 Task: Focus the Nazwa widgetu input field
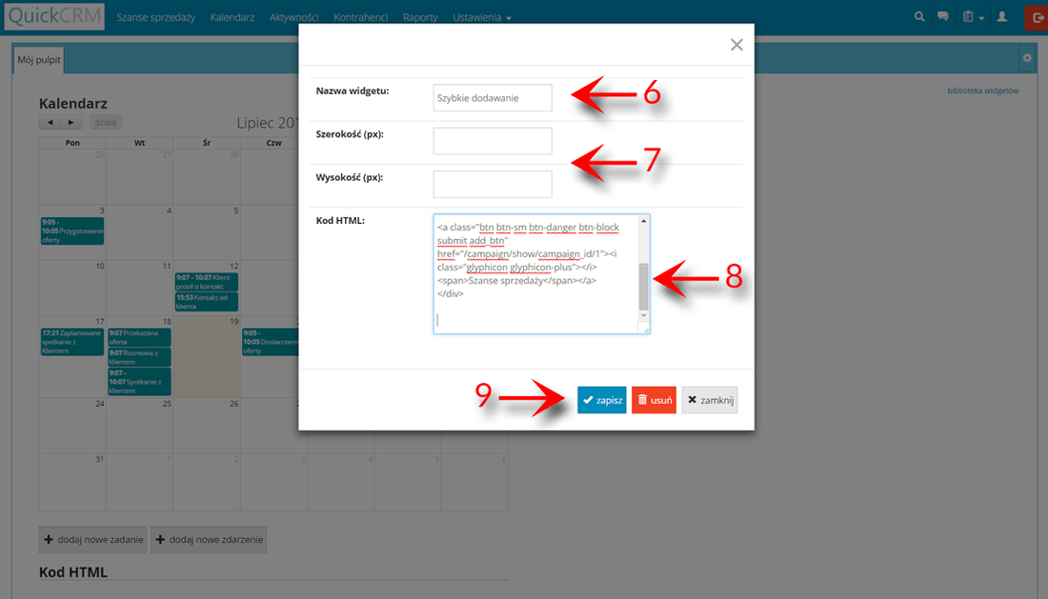(492, 97)
